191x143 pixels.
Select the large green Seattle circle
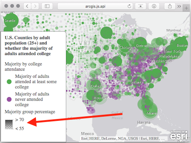click(11, 20)
